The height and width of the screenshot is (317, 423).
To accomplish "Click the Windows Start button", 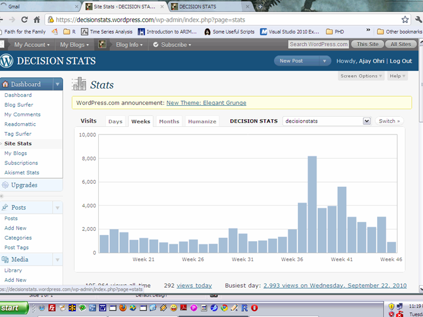I will (x=14, y=307).
